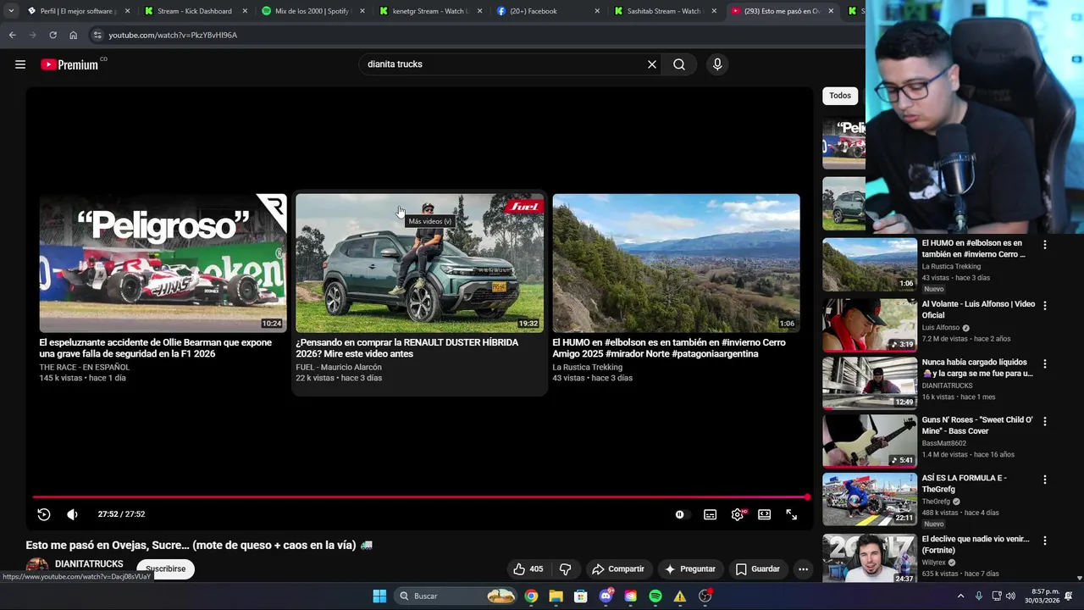Close the '(20+) Facebook' tab
This screenshot has height=610, width=1084.
click(597, 11)
